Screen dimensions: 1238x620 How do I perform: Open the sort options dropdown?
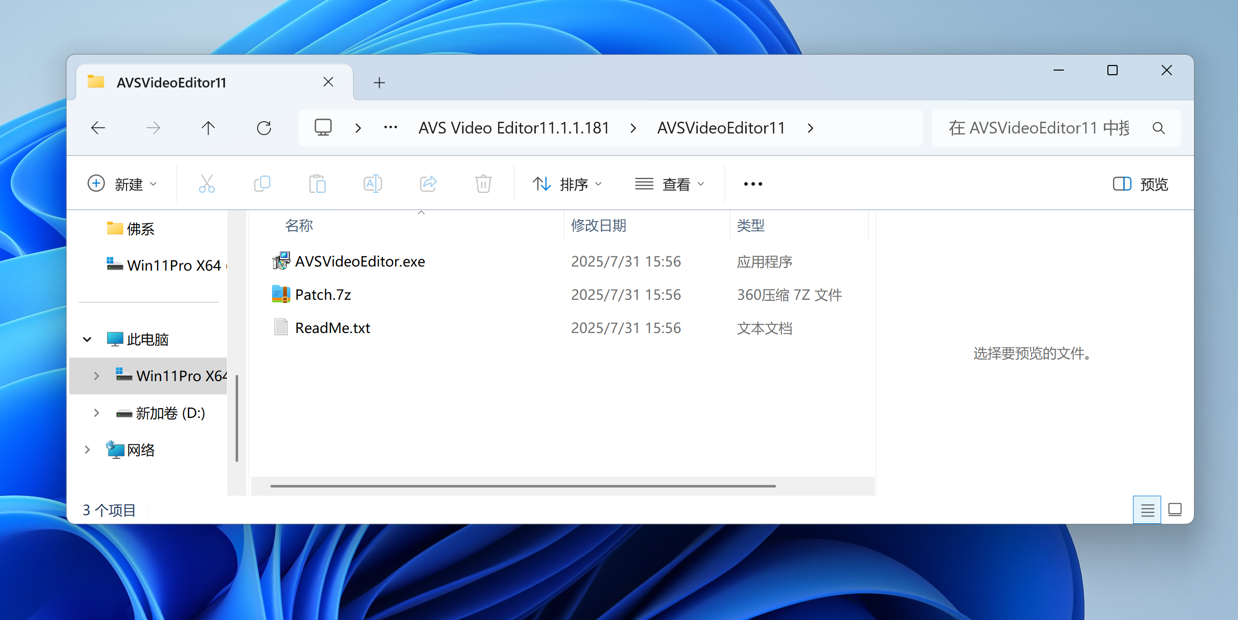click(x=568, y=184)
